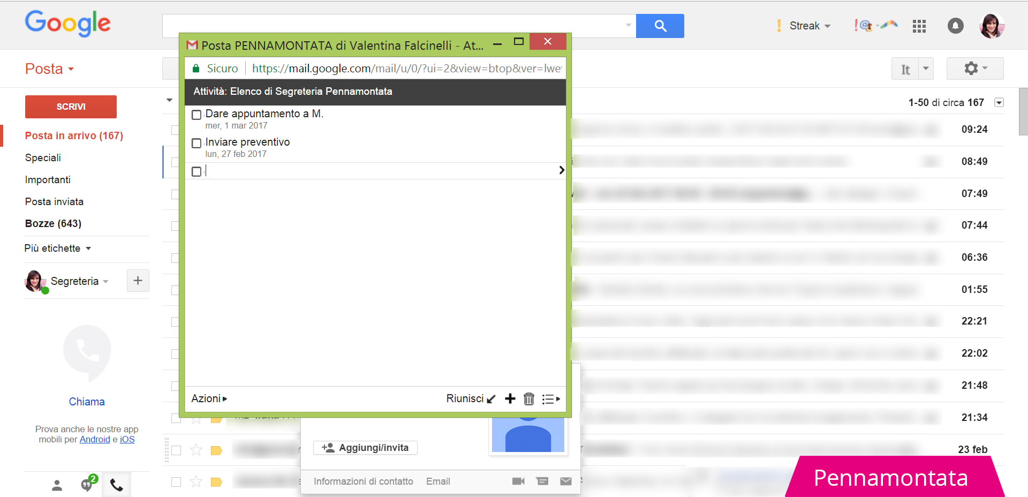Viewport: 1028px width, 497px height.
Task: Open Hangouts conversations icon with badge
Action: click(x=87, y=484)
